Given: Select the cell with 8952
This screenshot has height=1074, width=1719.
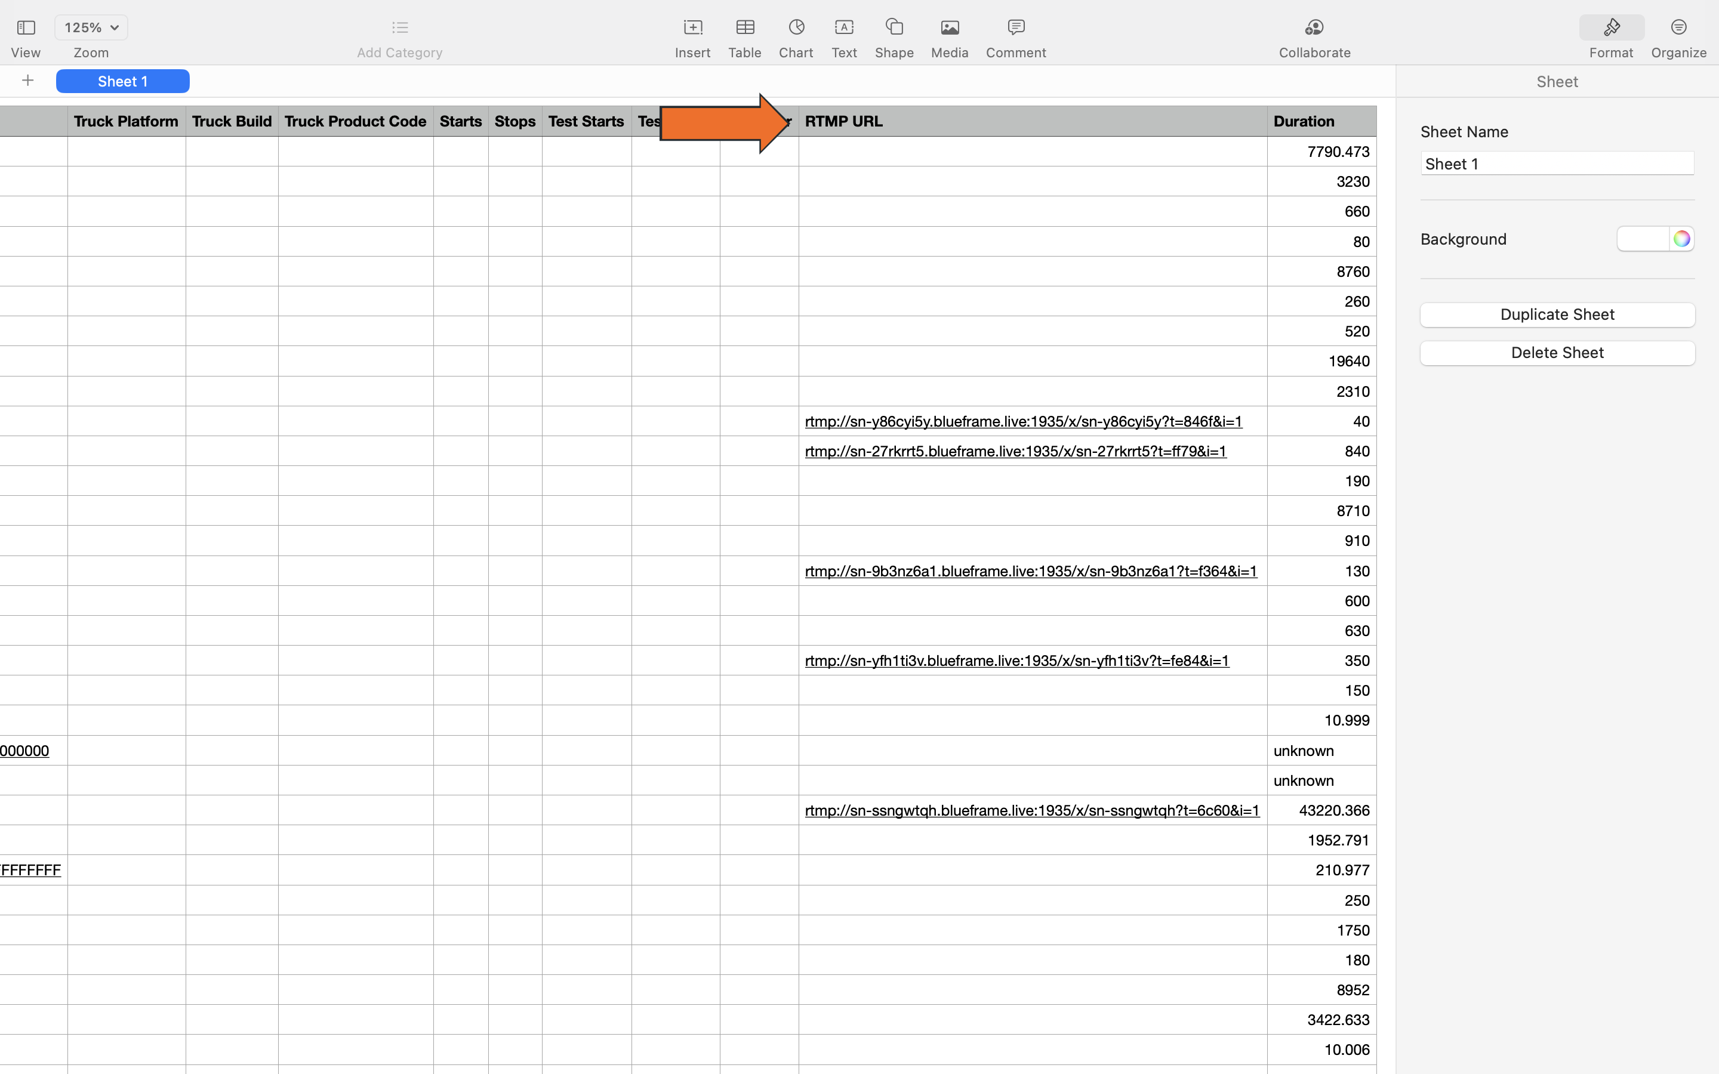Looking at the screenshot, I should click(x=1321, y=989).
